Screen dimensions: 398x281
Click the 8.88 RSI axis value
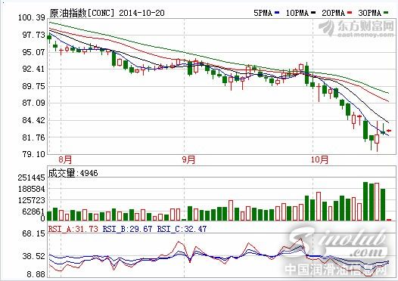(x=36, y=274)
